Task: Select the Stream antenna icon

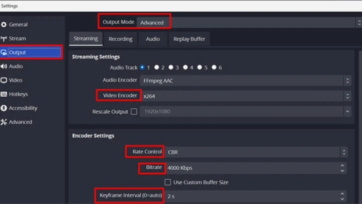Action: pos(4,39)
